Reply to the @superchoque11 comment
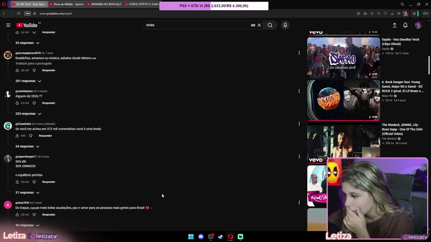 click(x=48, y=182)
